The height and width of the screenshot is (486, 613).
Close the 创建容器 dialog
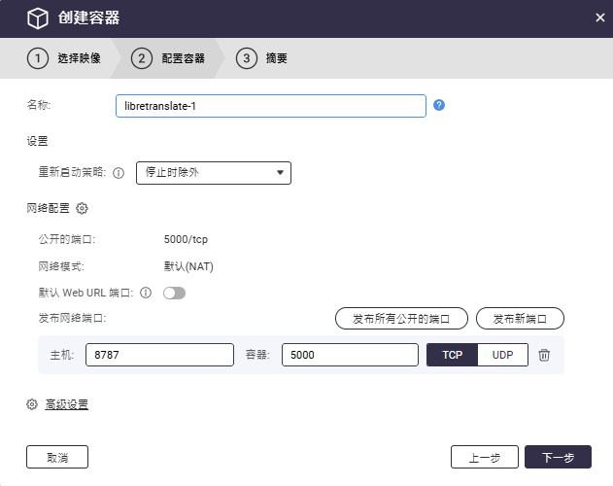pos(599,17)
